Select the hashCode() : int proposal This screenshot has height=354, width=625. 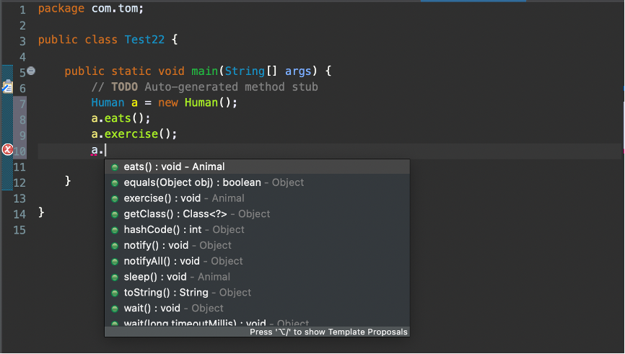[x=257, y=230]
